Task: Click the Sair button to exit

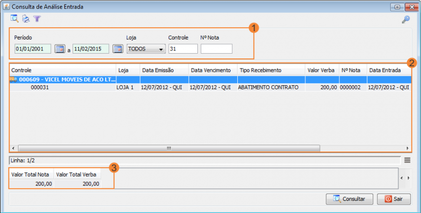Action: 394,199
